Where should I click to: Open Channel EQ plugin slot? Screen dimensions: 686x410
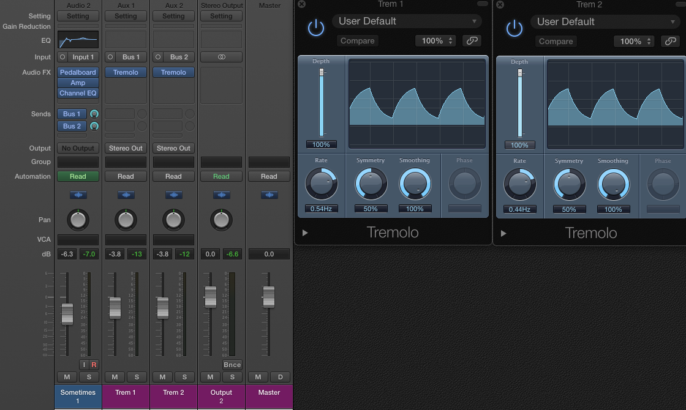click(x=78, y=93)
